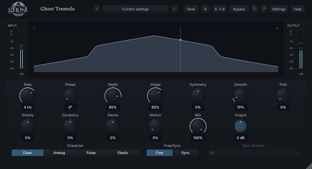Click the OUTPUT meter label
Viewport: 312px width, 169px height.
pyautogui.click(x=293, y=26)
